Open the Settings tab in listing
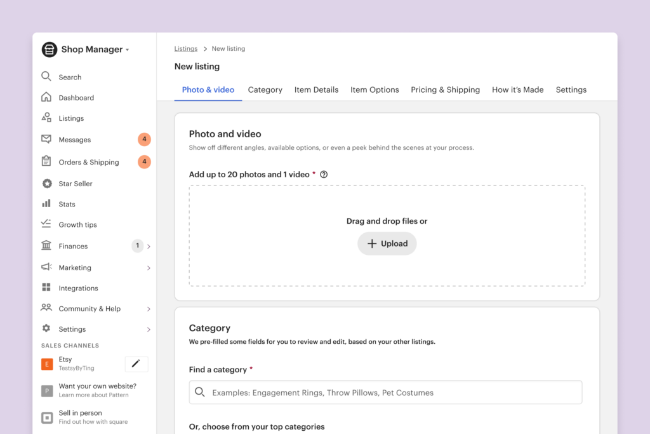Screen dimensions: 650x434 point(571,90)
